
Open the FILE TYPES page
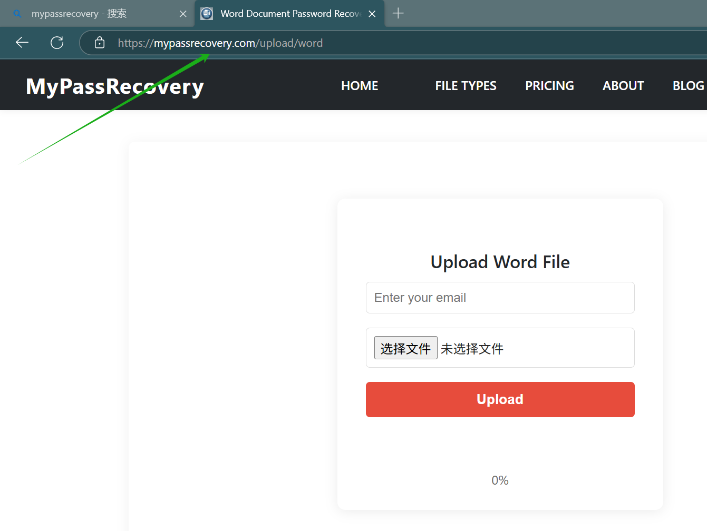(466, 85)
